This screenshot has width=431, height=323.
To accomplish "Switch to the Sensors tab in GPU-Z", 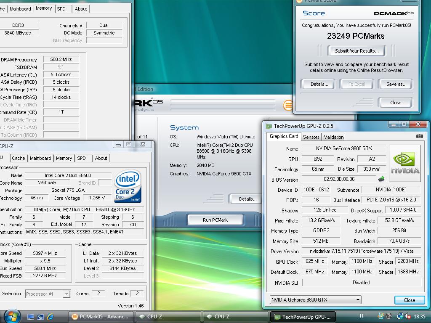I will tap(311, 137).
